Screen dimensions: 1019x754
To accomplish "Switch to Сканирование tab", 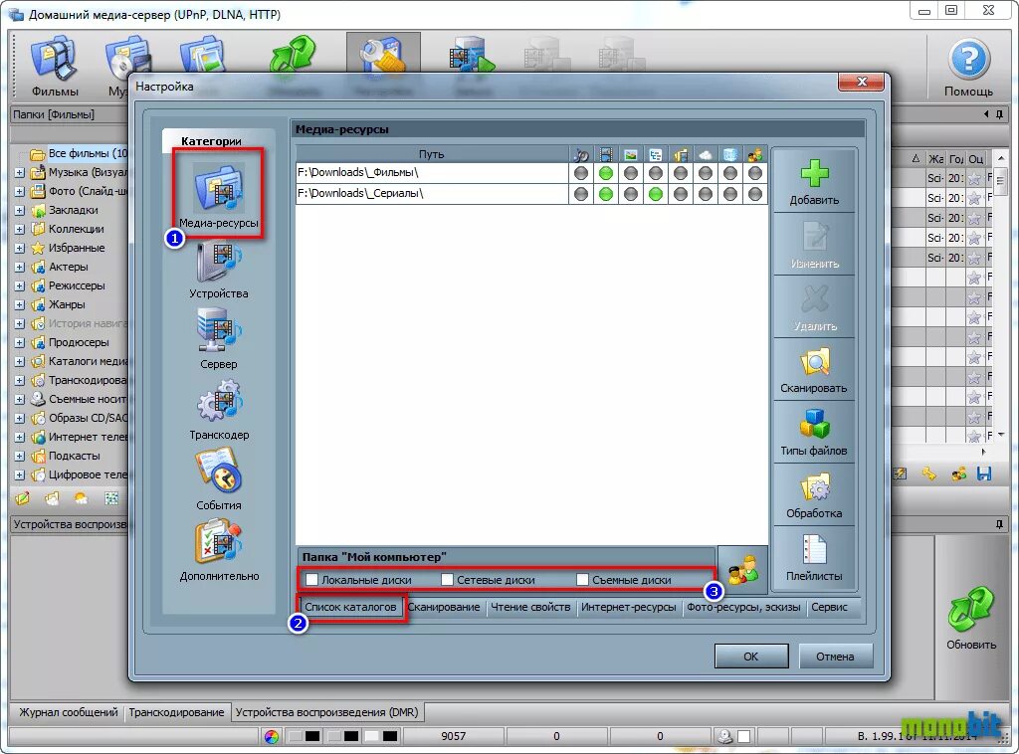I will [444, 607].
